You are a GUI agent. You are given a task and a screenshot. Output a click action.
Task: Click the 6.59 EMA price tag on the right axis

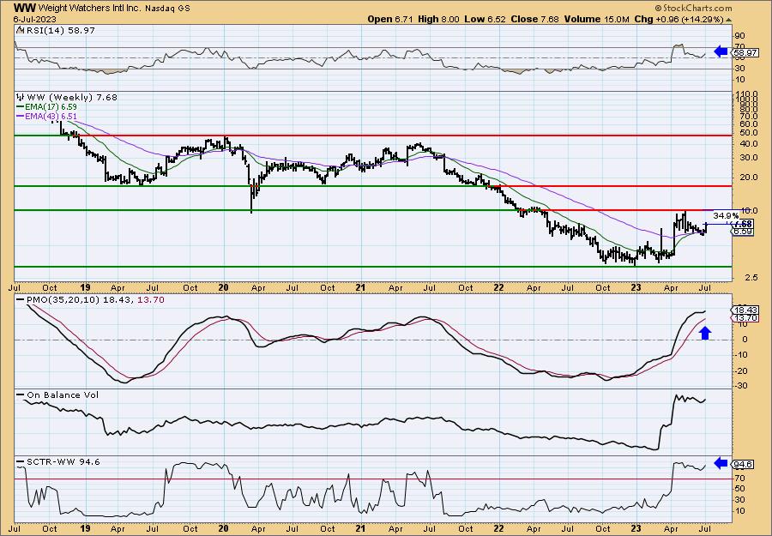[x=743, y=232]
